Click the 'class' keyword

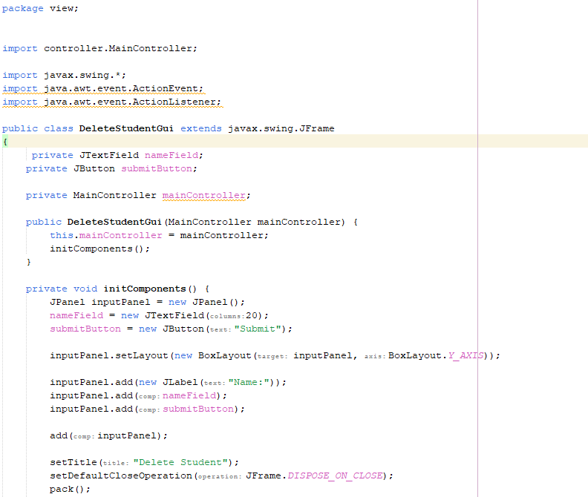pyautogui.click(x=59, y=128)
